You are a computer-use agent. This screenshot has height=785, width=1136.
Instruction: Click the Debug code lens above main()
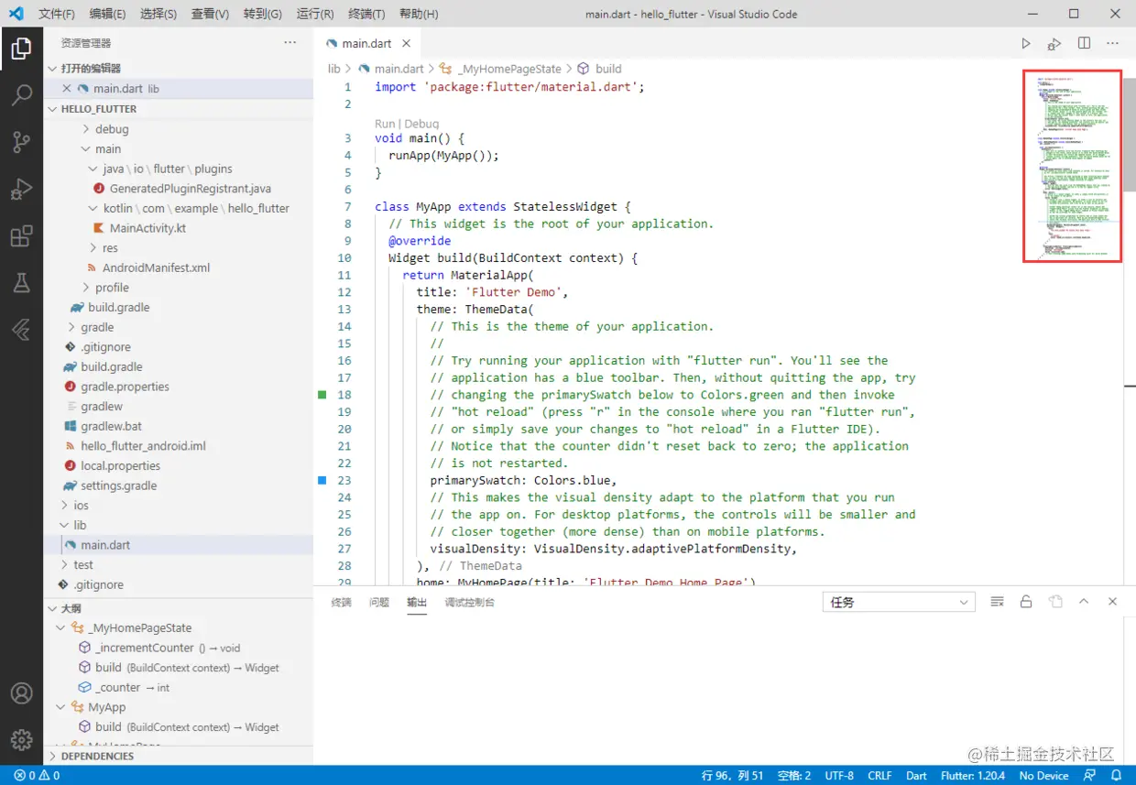(x=421, y=124)
